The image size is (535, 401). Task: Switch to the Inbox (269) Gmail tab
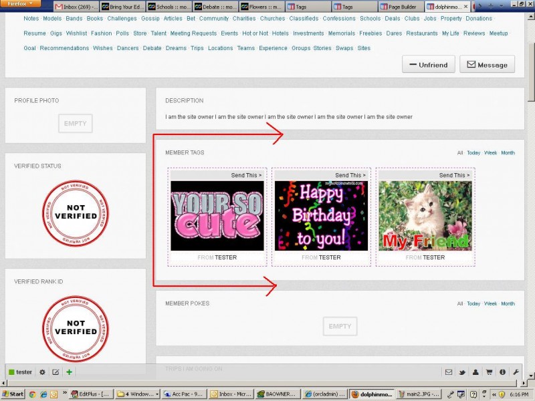click(76, 7)
